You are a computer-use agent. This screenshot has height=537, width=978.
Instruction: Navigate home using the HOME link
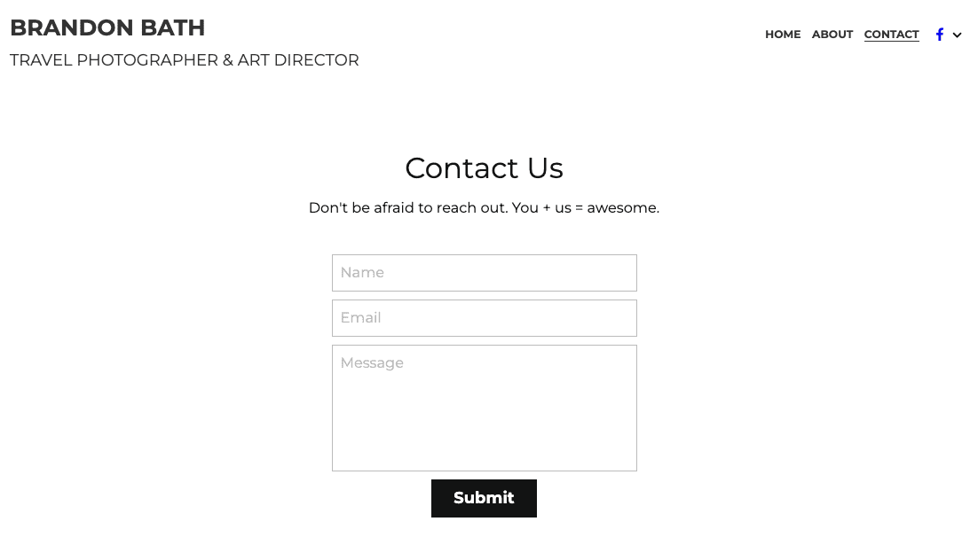point(783,35)
